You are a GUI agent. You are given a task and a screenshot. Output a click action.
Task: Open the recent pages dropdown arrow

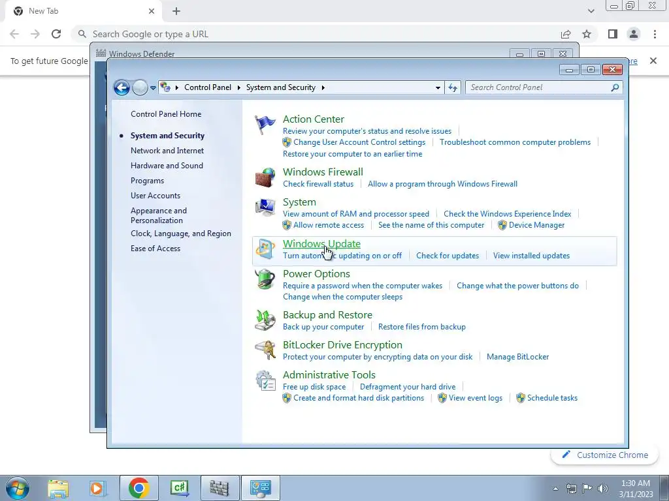(x=153, y=88)
